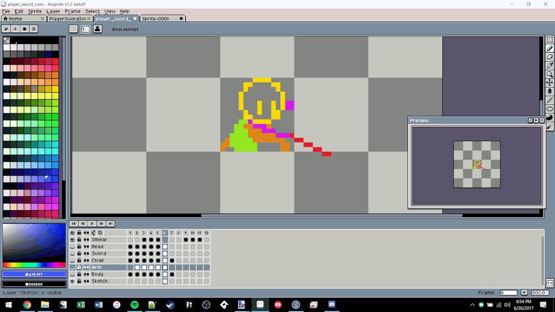Activate the Zoom tool
This screenshot has height=312, width=555.
[550, 74]
